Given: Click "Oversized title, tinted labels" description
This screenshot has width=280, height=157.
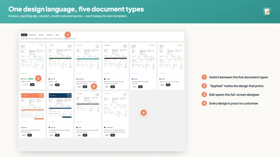Looking at the screenshot, I should [x=140, y=83].
